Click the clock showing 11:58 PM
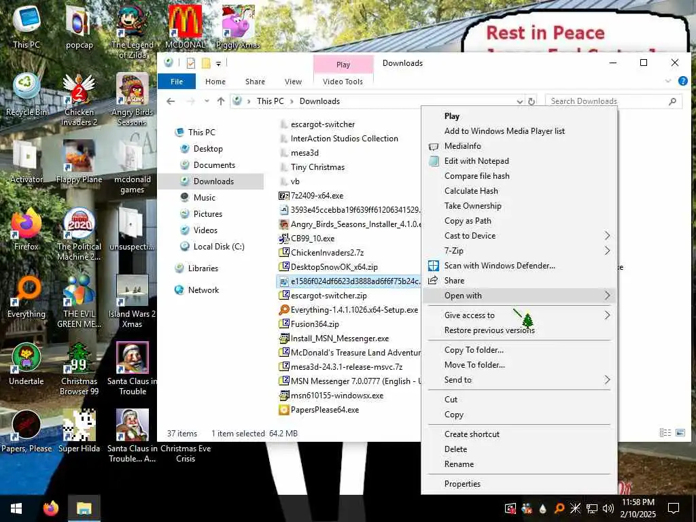 (x=638, y=502)
